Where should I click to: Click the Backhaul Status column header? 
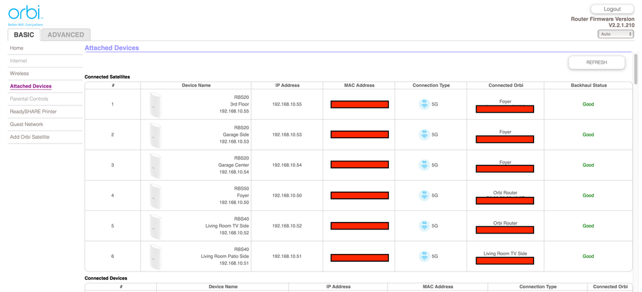pos(589,85)
